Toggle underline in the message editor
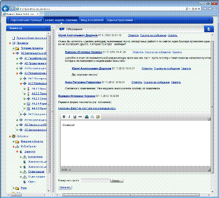This screenshot has width=219, height=198. click(x=75, y=117)
